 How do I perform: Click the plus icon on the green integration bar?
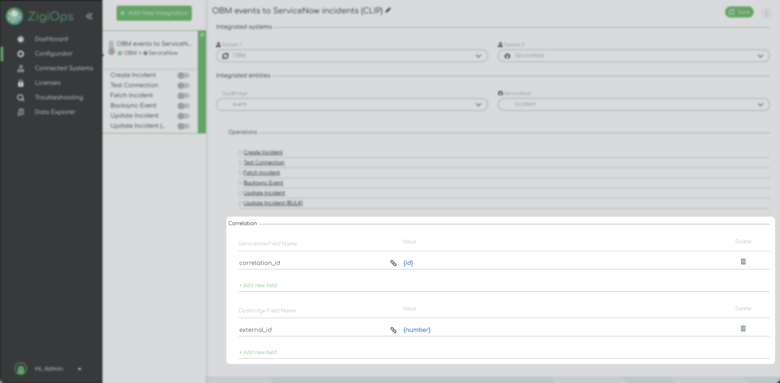click(x=202, y=35)
